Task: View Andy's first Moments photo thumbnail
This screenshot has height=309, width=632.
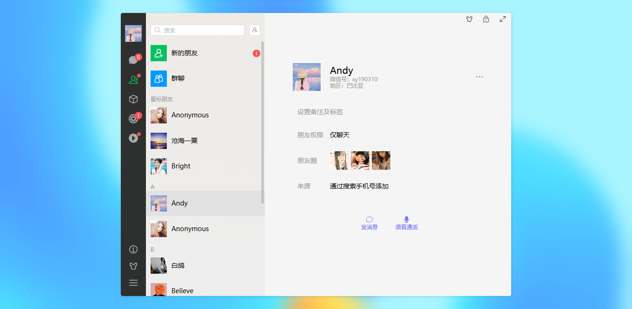Action: point(339,160)
